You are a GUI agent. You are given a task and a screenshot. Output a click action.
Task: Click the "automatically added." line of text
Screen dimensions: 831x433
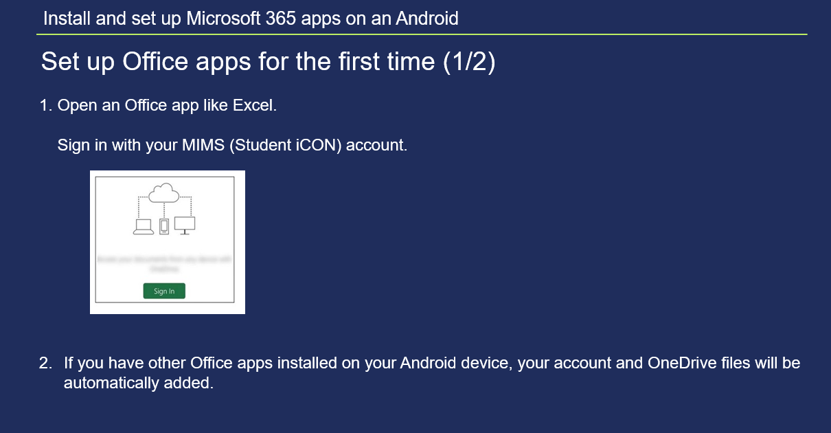(x=139, y=384)
